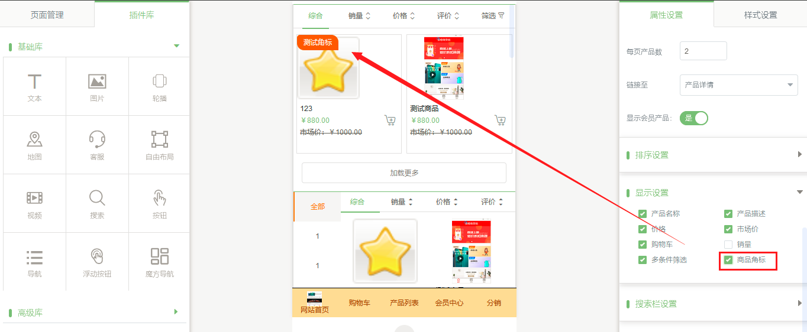
Task: Select the 文本 text plugin icon
Action: point(35,86)
